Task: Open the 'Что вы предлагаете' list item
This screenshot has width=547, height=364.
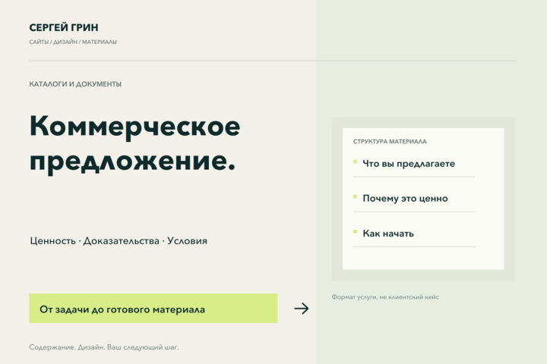Action: [x=409, y=164]
